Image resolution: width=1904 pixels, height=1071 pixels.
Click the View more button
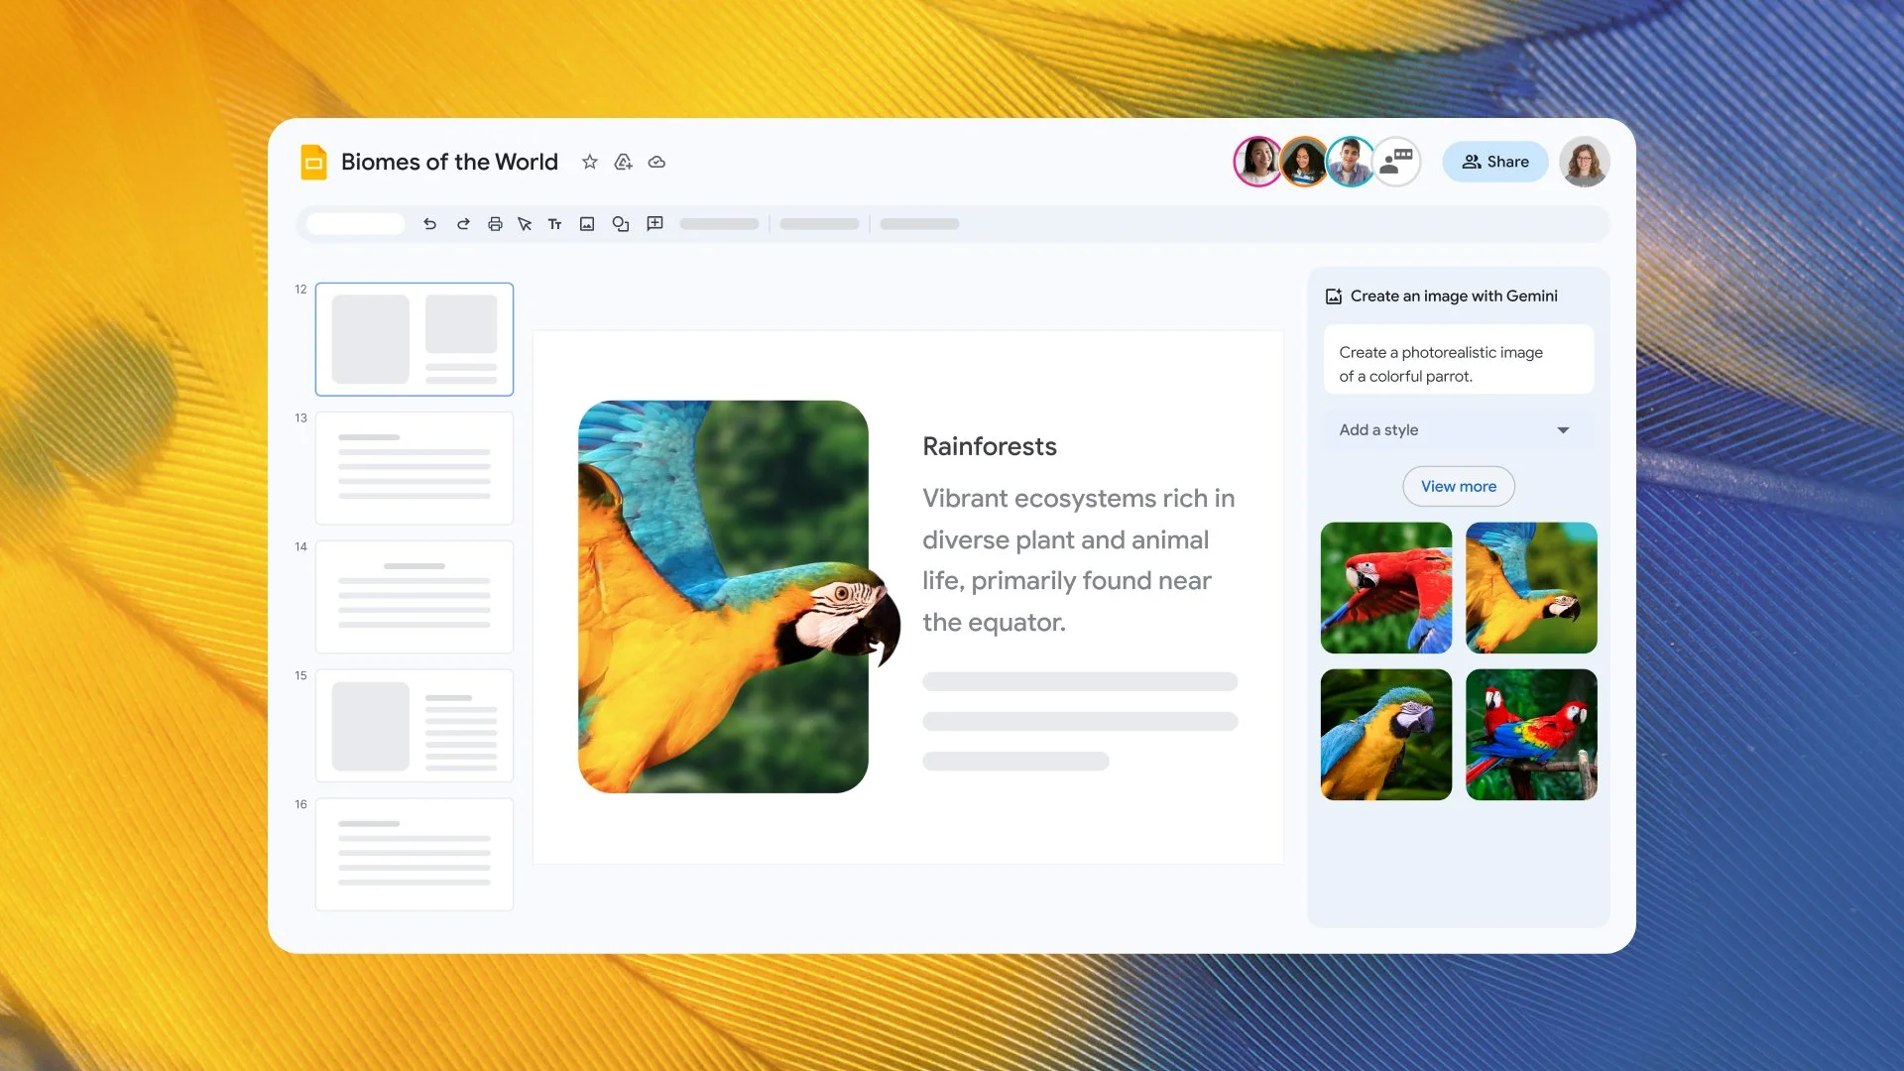(x=1458, y=487)
